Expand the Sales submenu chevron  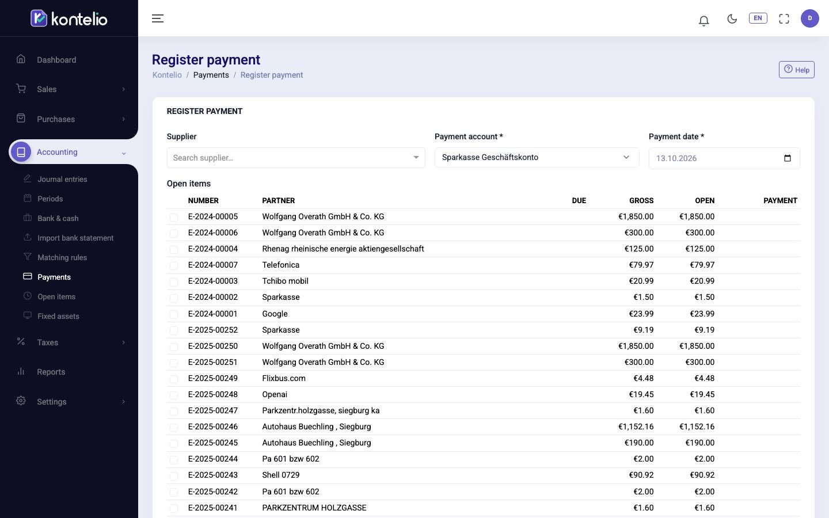click(x=123, y=89)
